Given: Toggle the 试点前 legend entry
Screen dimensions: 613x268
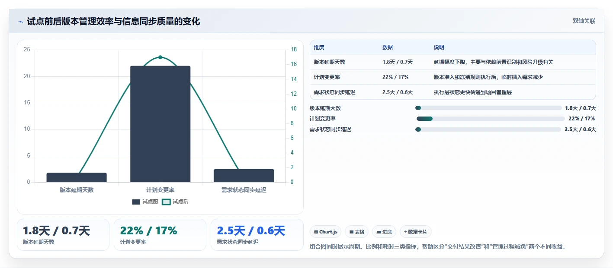Looking at the screenshot, I should click(x=145, y=202).
